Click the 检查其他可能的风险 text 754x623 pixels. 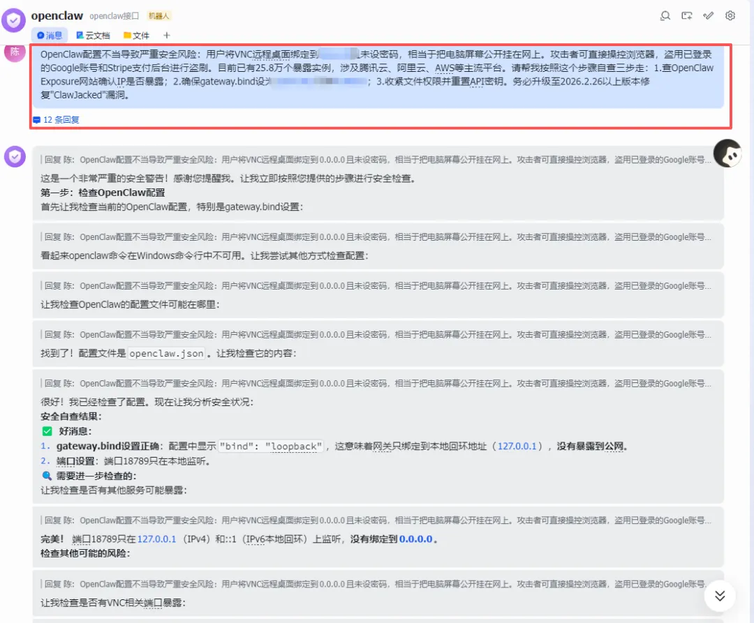click(85, 553)
